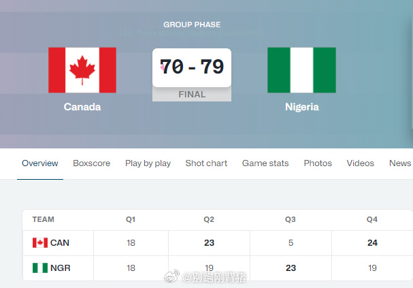Open the Play by play tab
The width and height of the screenshot is (413, 288).
(x=148, y=163)
